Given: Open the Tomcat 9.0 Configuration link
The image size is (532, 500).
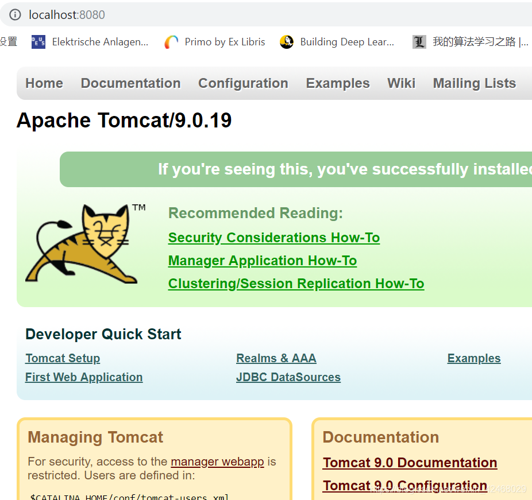Looking at the screenshot, I should [405, 486].
